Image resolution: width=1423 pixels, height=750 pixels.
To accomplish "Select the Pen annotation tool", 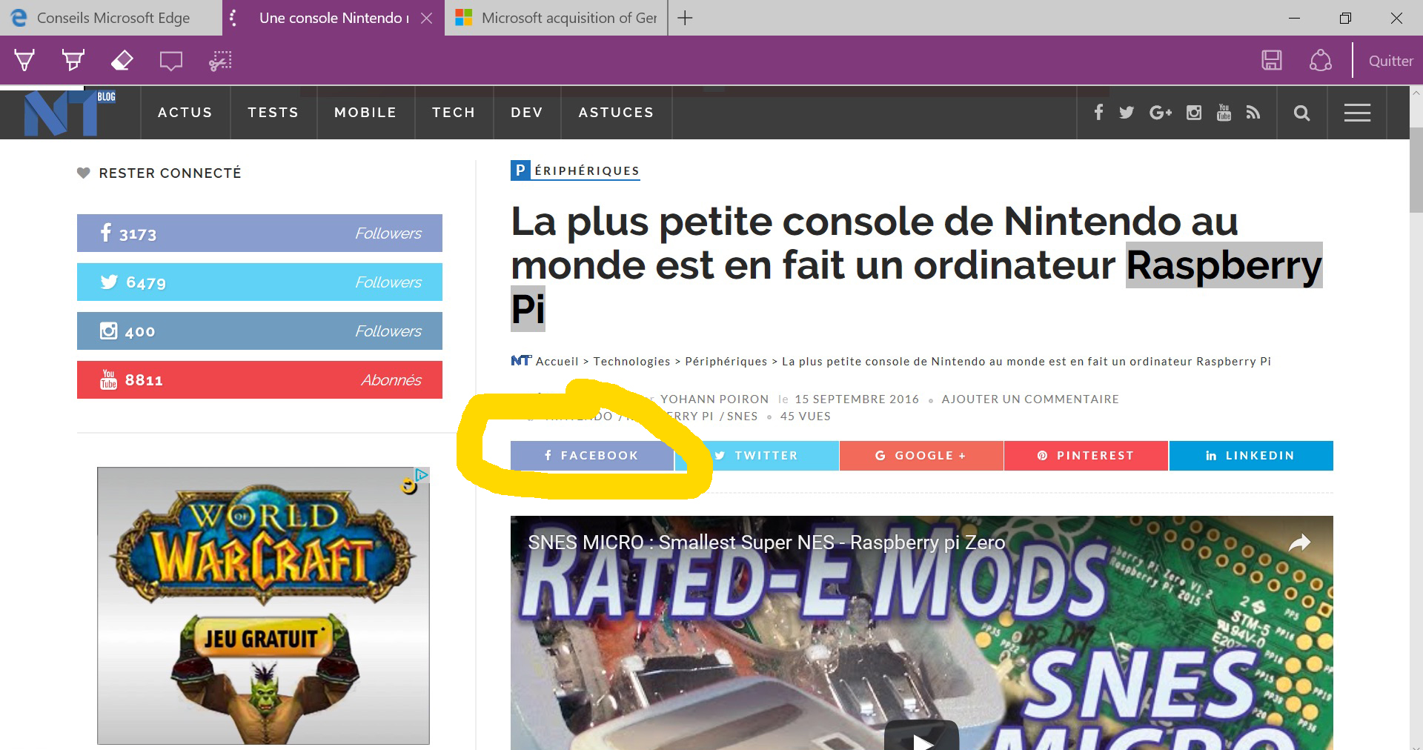I will pyautogui.click(x=24, y=60).
